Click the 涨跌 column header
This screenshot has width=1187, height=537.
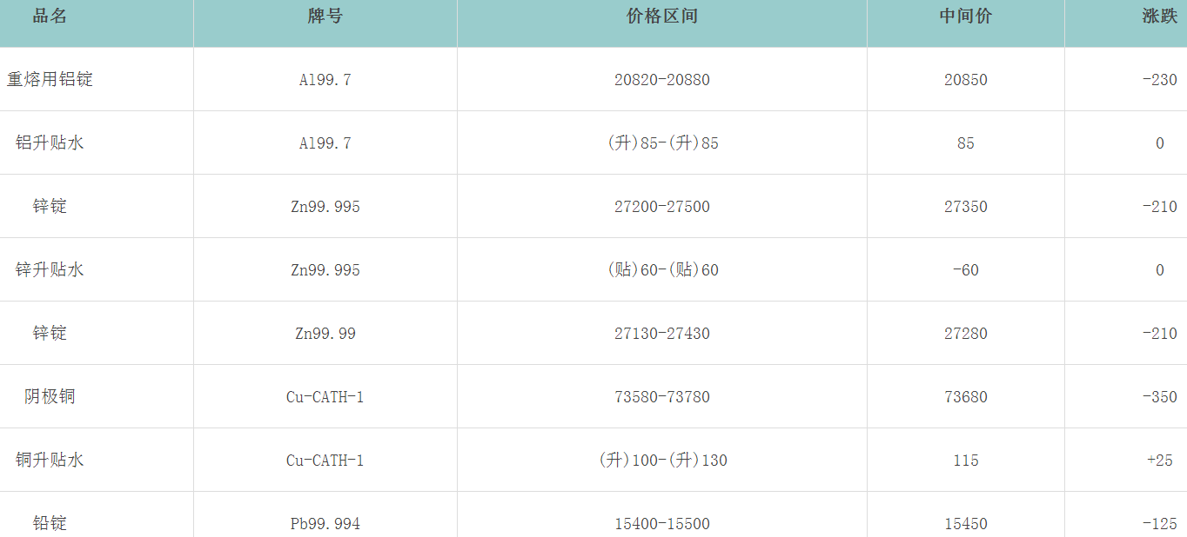1159,17
